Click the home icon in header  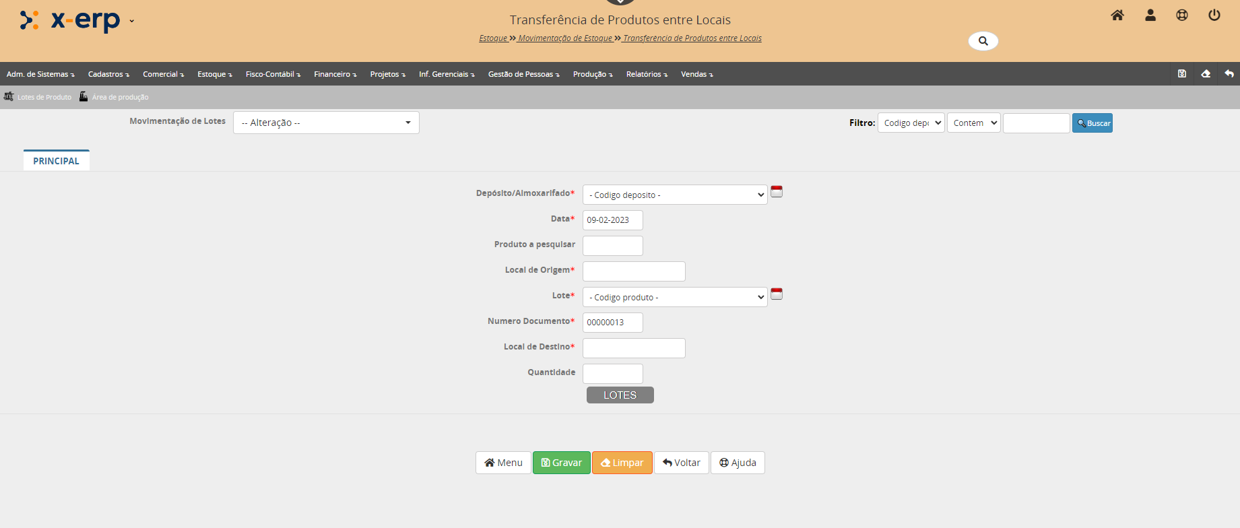tap(1117, 15)
